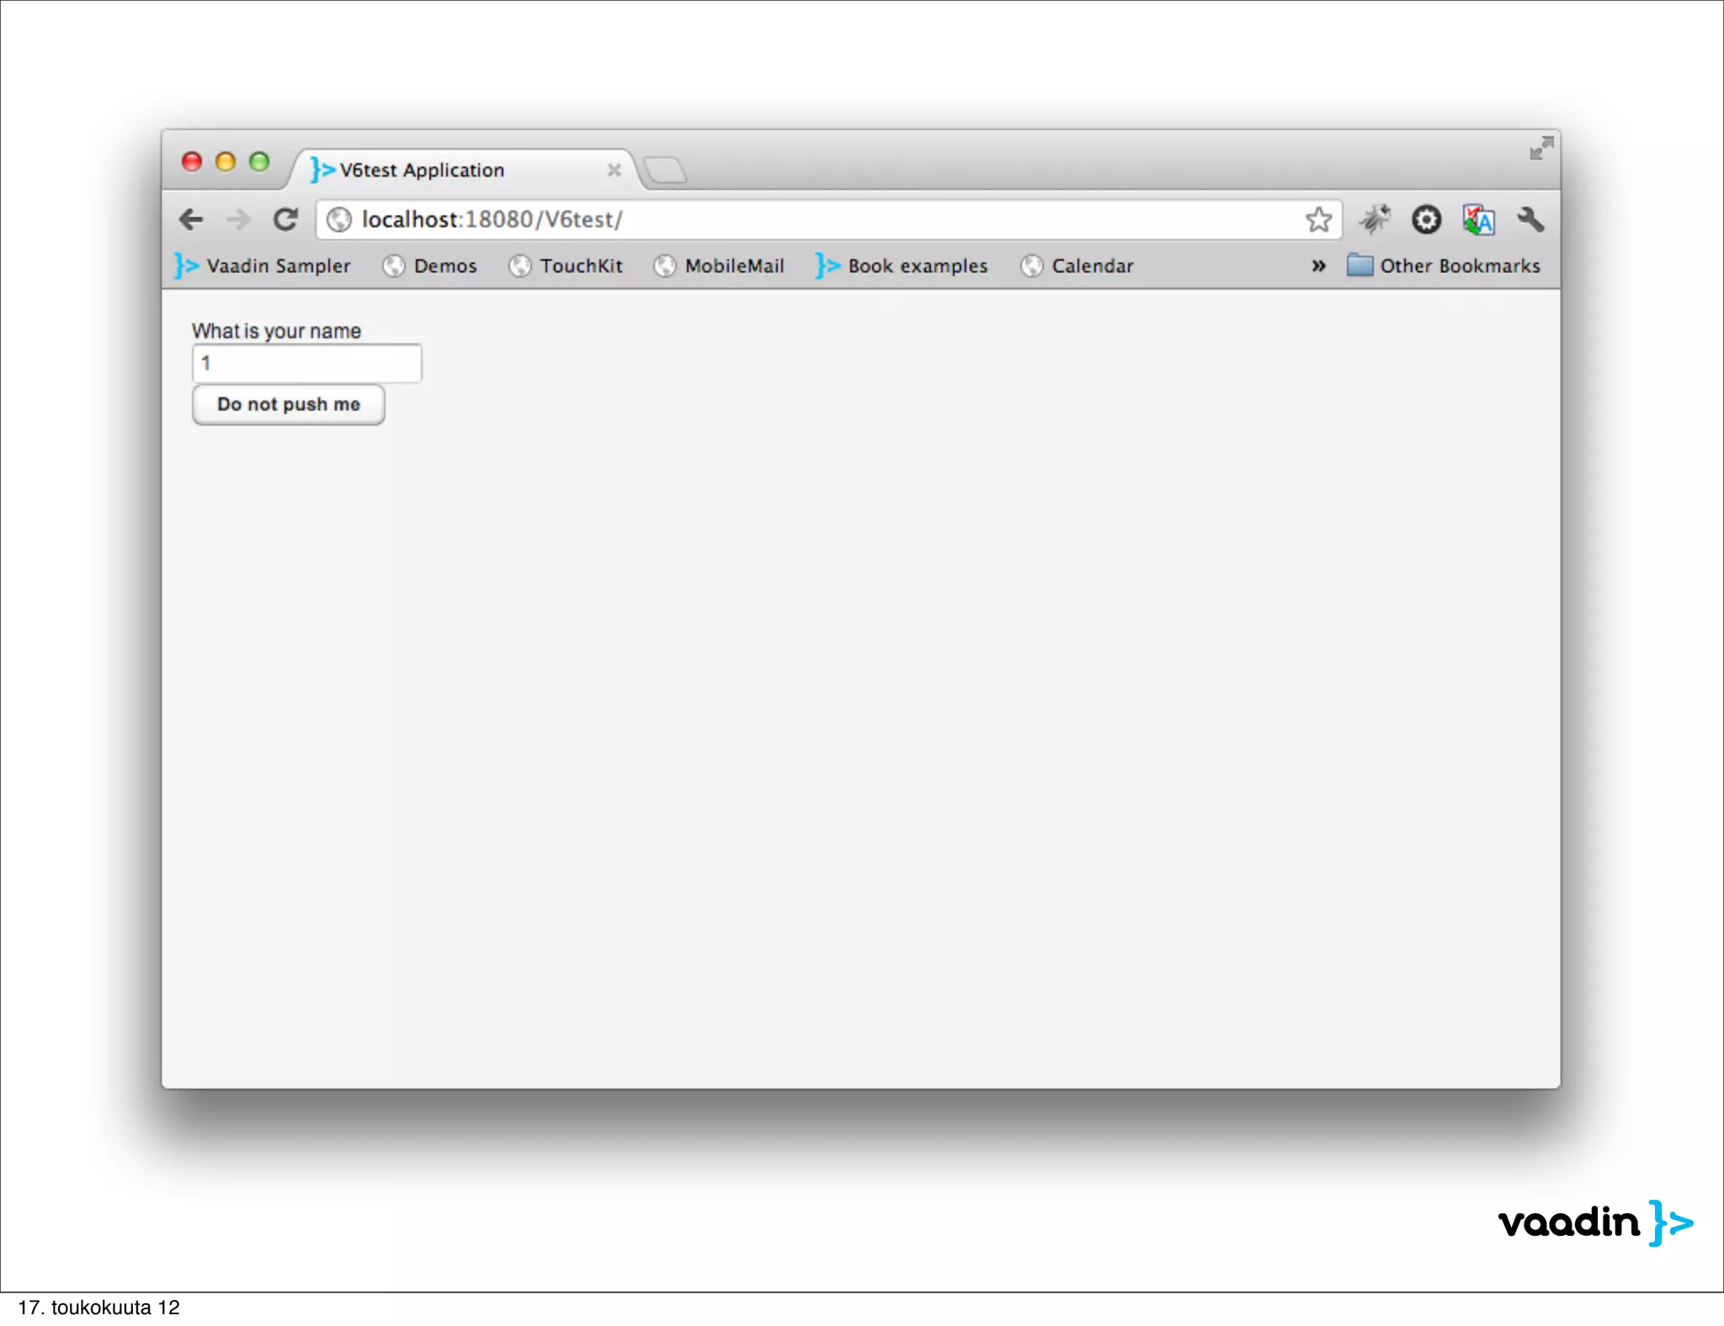Bookmark page with star icon
Image resolution: width=1724 pixels, height=1326 pixels.
1318,220
